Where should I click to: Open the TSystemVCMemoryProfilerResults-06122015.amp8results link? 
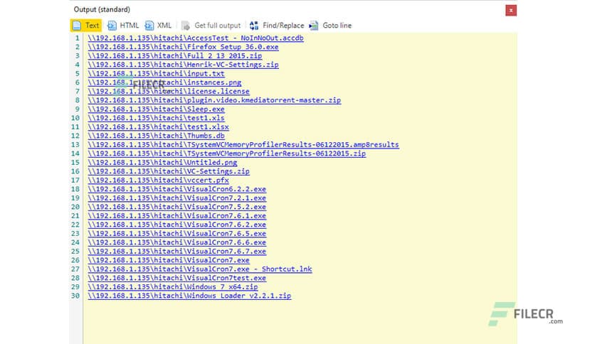click(243, 144)
